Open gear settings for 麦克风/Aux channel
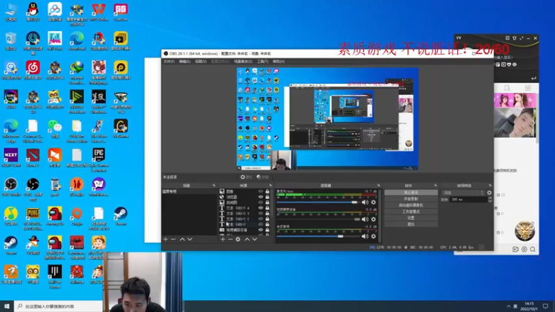 pyautogui.click(x=373, y=202)
